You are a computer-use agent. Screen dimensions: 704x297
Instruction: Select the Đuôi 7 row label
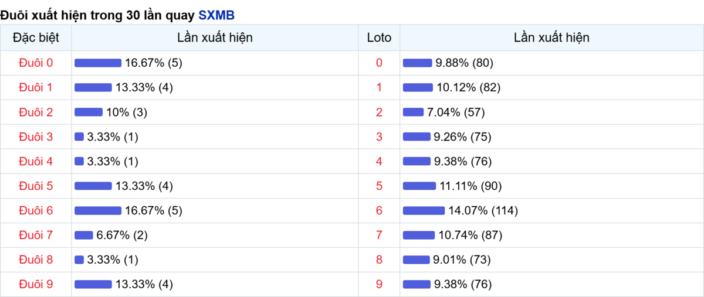[x=36, y=235]
